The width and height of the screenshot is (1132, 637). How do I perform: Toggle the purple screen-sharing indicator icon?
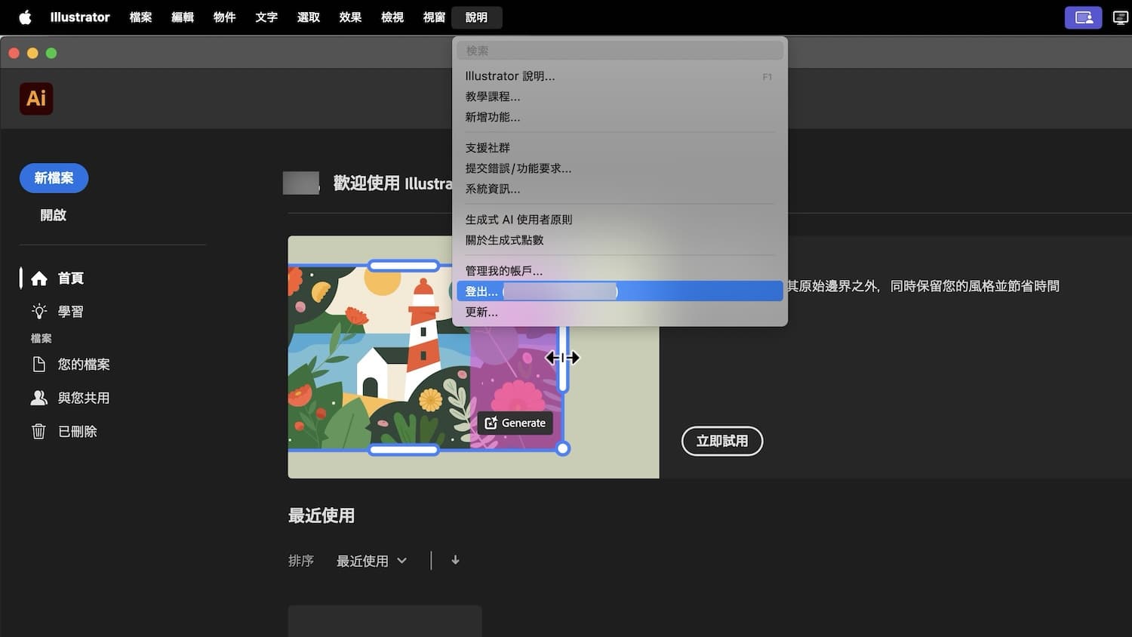pos(1084,17)
